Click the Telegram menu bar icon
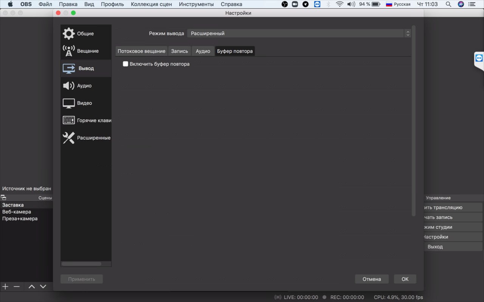Viewport: 484px width, 302px height. coord(306,4)
